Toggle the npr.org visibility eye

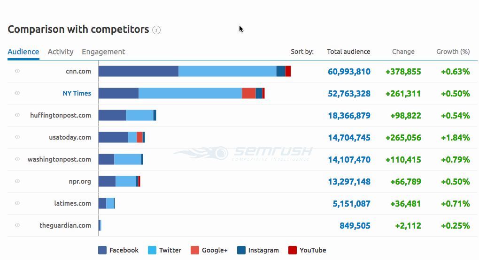coord(17,181)
